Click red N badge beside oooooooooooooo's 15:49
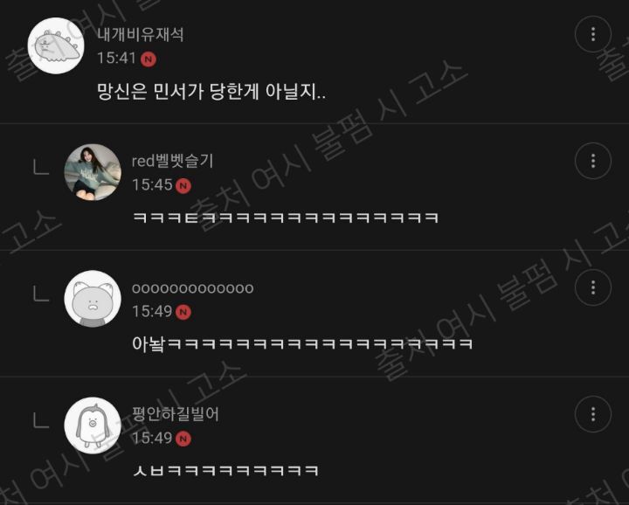629x505 pixels. click(x=183, y=313)
